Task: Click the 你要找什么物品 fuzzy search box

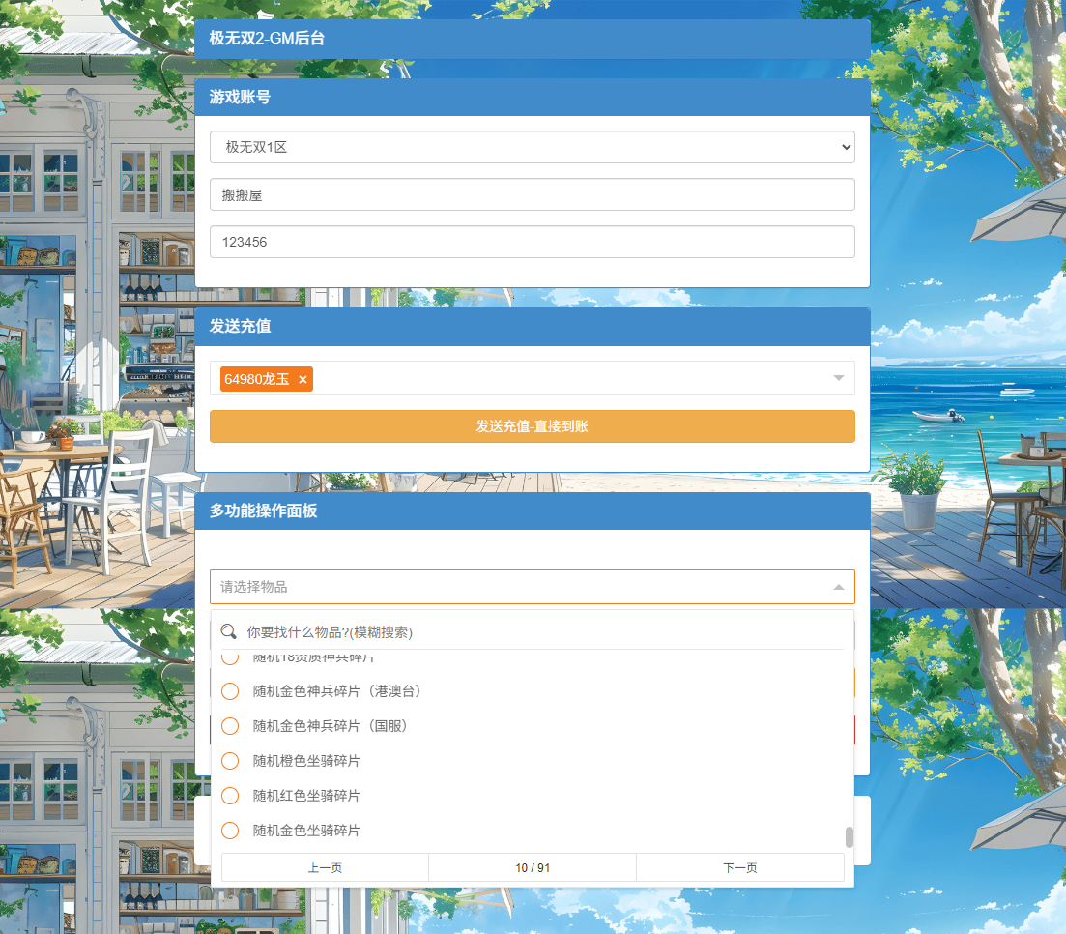Action: (x=541, y=632)
